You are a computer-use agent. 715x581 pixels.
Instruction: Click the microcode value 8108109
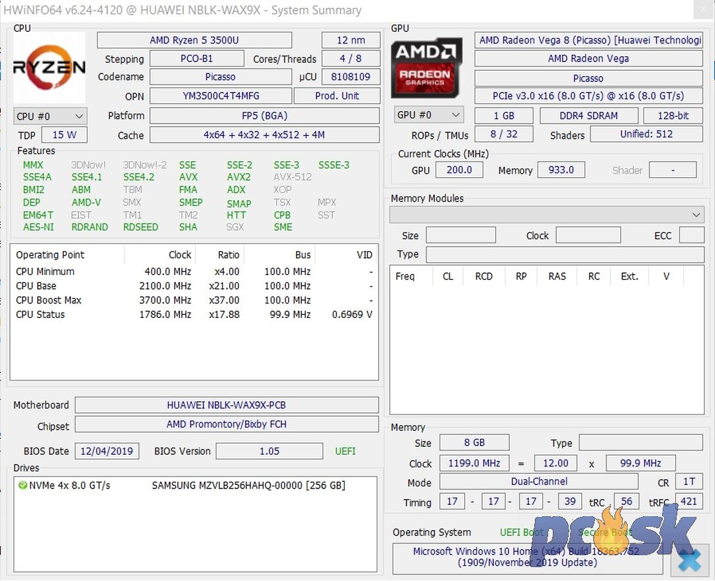tap(351, 77)
